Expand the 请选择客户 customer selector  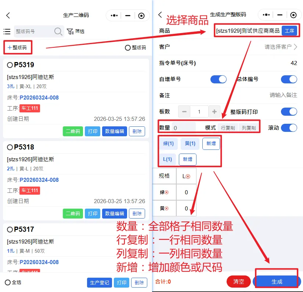[281, 47]
